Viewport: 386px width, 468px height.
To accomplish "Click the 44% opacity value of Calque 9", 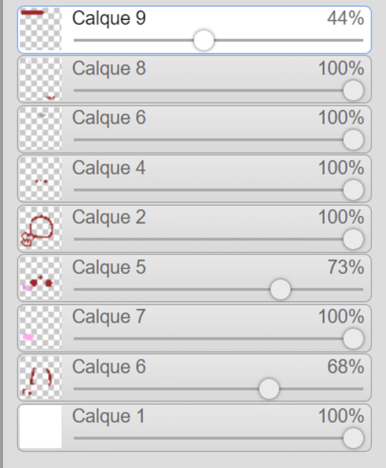I will click(x=345, y=18).
